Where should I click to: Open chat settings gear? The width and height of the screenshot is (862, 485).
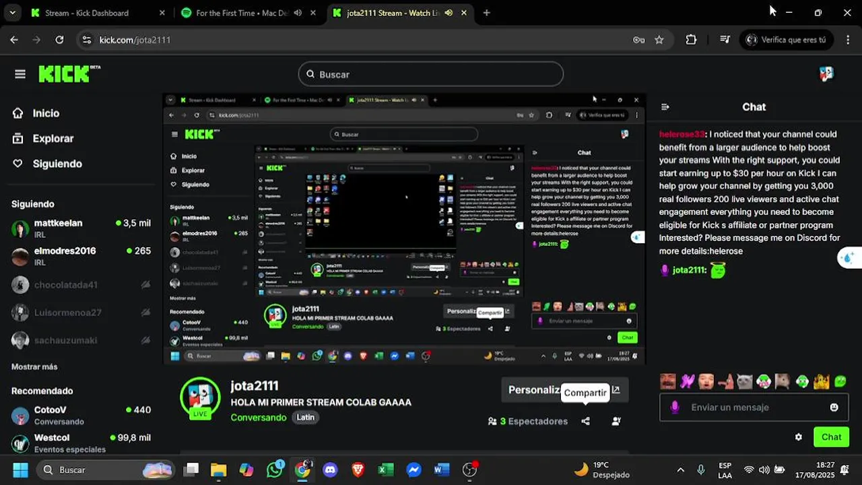[799, 437]
